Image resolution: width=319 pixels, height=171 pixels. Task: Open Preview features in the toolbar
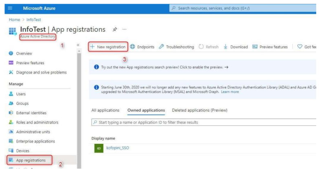270,47
